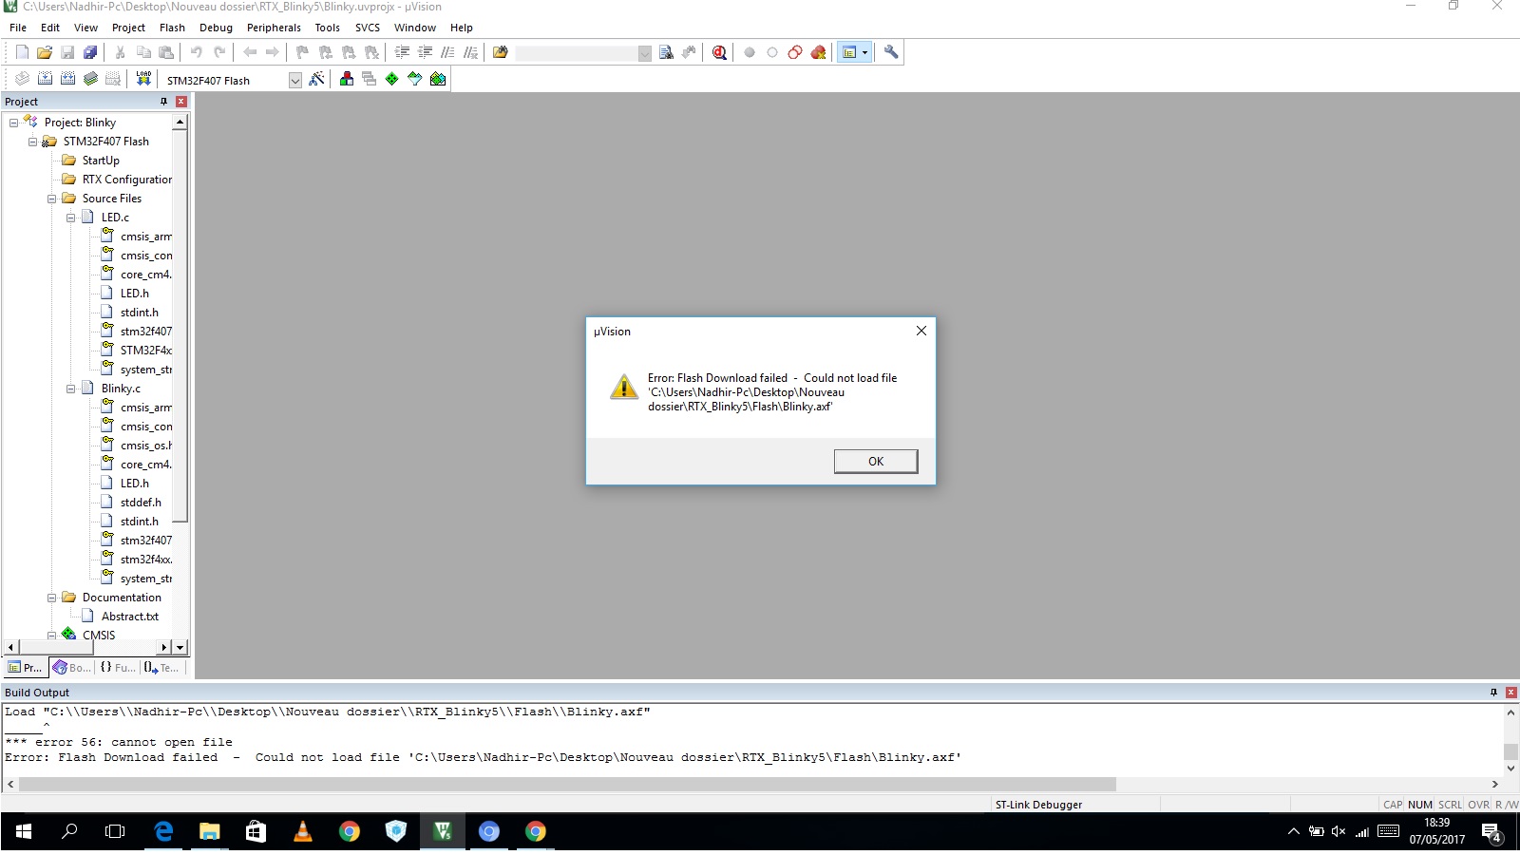The width and height of the screenshot is (1520, 855).
Task: Click OK in the error dialog
Action: pyautogui.click(x=875, y=461)
